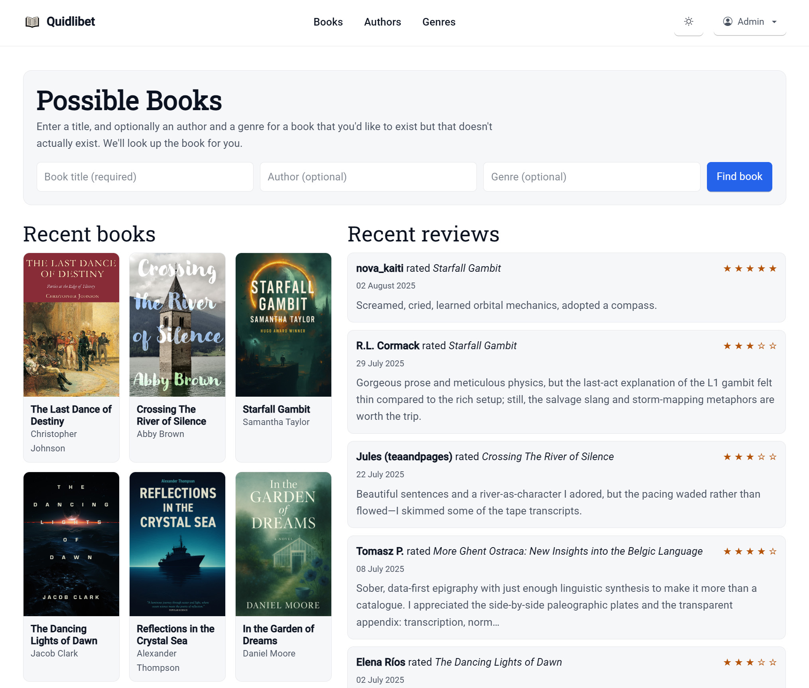Expand the Admin dropdown caret
Image resolution: width=809 pixels, height=688 pixels.
(774, 22)
